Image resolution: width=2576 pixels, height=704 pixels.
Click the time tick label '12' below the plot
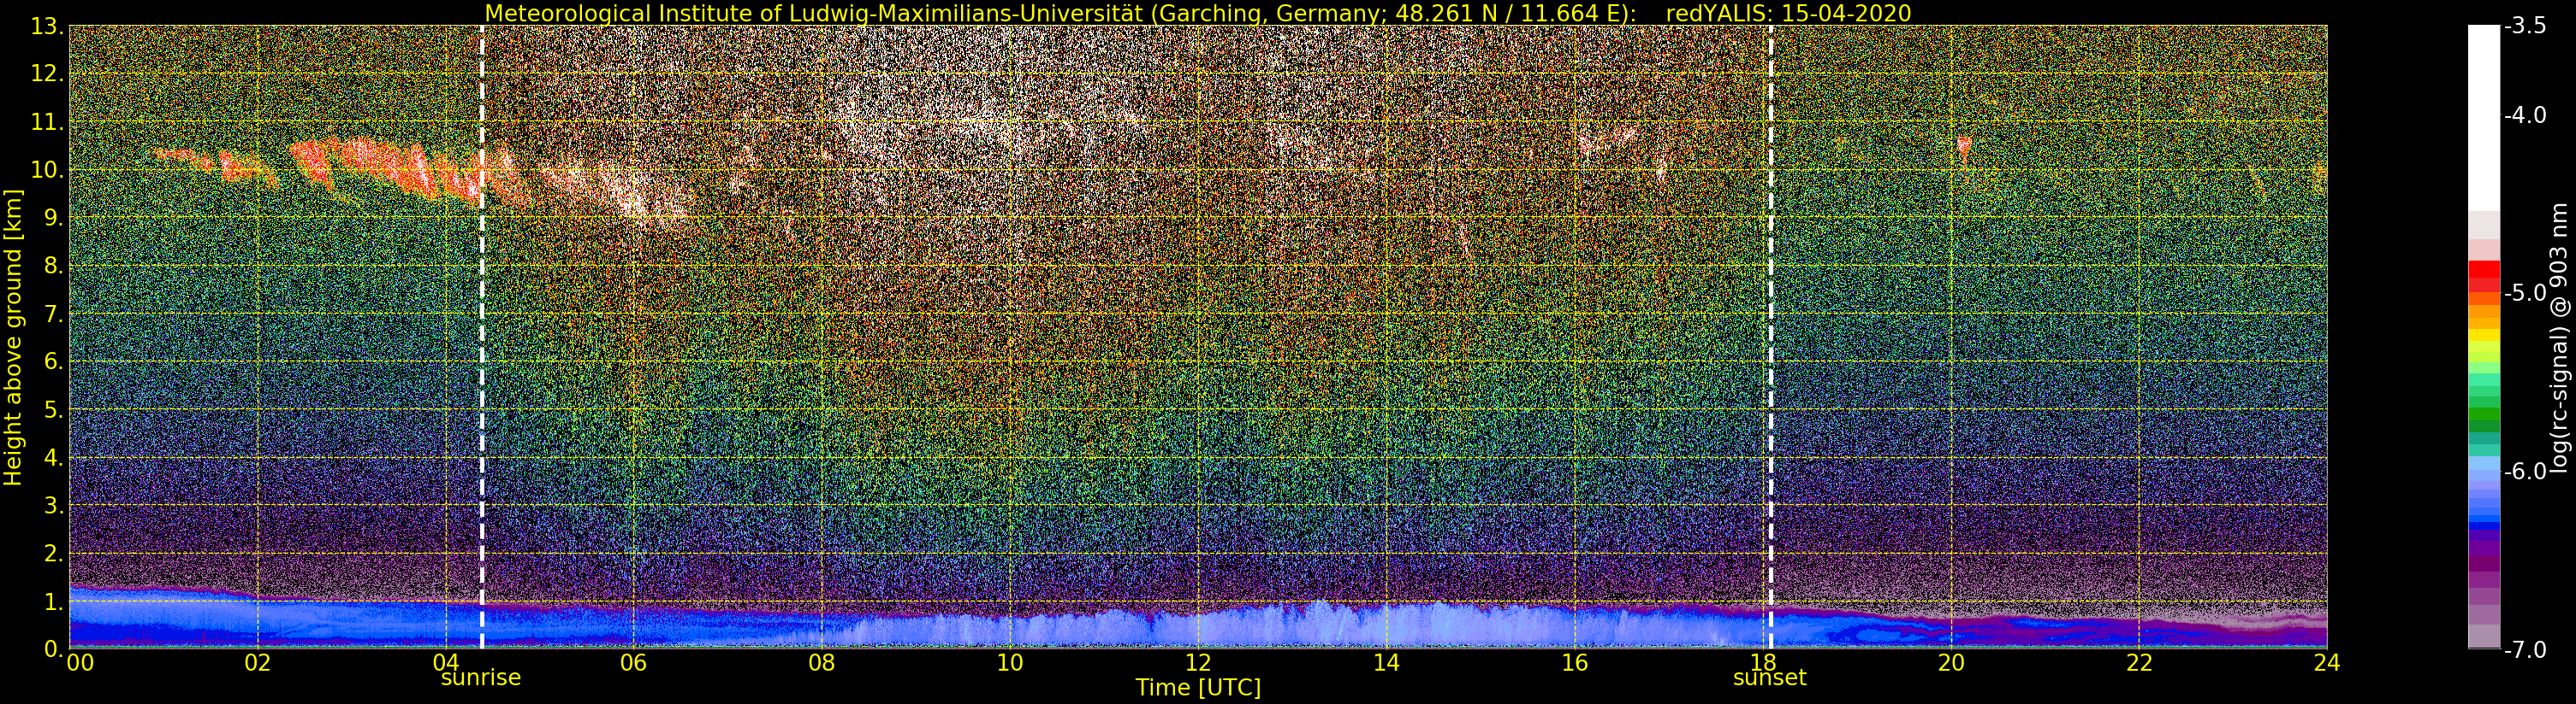(1198, 663)
